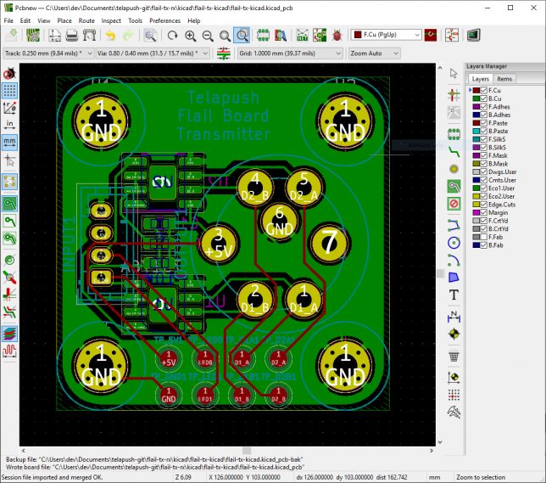Open the Preferences menu
Screen dimensions: 546x483
coord(164,20)
